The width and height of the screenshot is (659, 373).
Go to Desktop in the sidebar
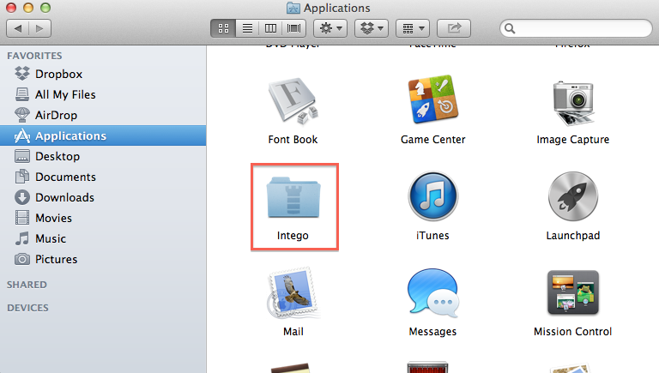pyautogui.click(x=103, y=156)
